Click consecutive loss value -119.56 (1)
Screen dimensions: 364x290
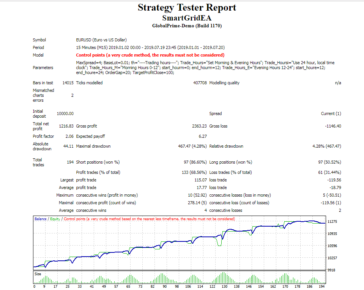[331, 203]
